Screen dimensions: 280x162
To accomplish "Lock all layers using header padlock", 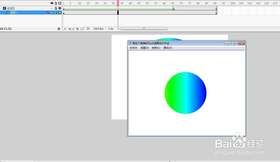I will tap(56, 3).
